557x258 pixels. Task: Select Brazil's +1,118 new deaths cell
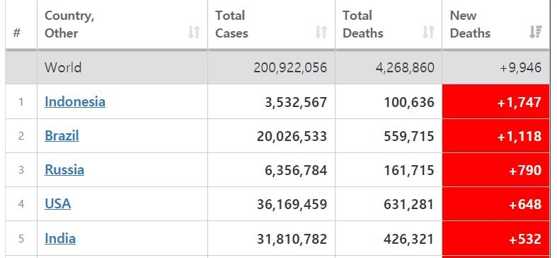[x=495, y=136]
